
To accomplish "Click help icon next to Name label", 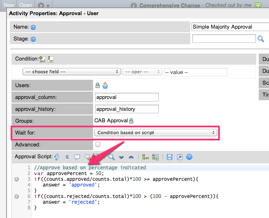I will point(33,27).
